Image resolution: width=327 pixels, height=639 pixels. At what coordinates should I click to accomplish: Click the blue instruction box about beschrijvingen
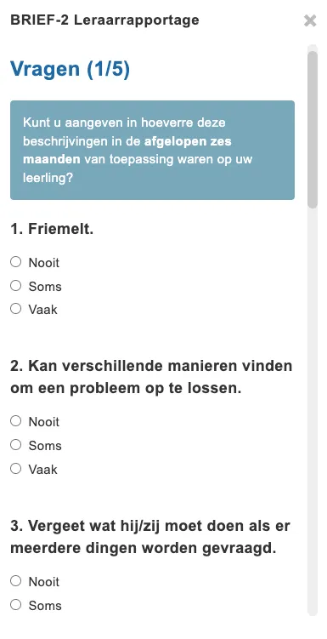click(153, 150)
